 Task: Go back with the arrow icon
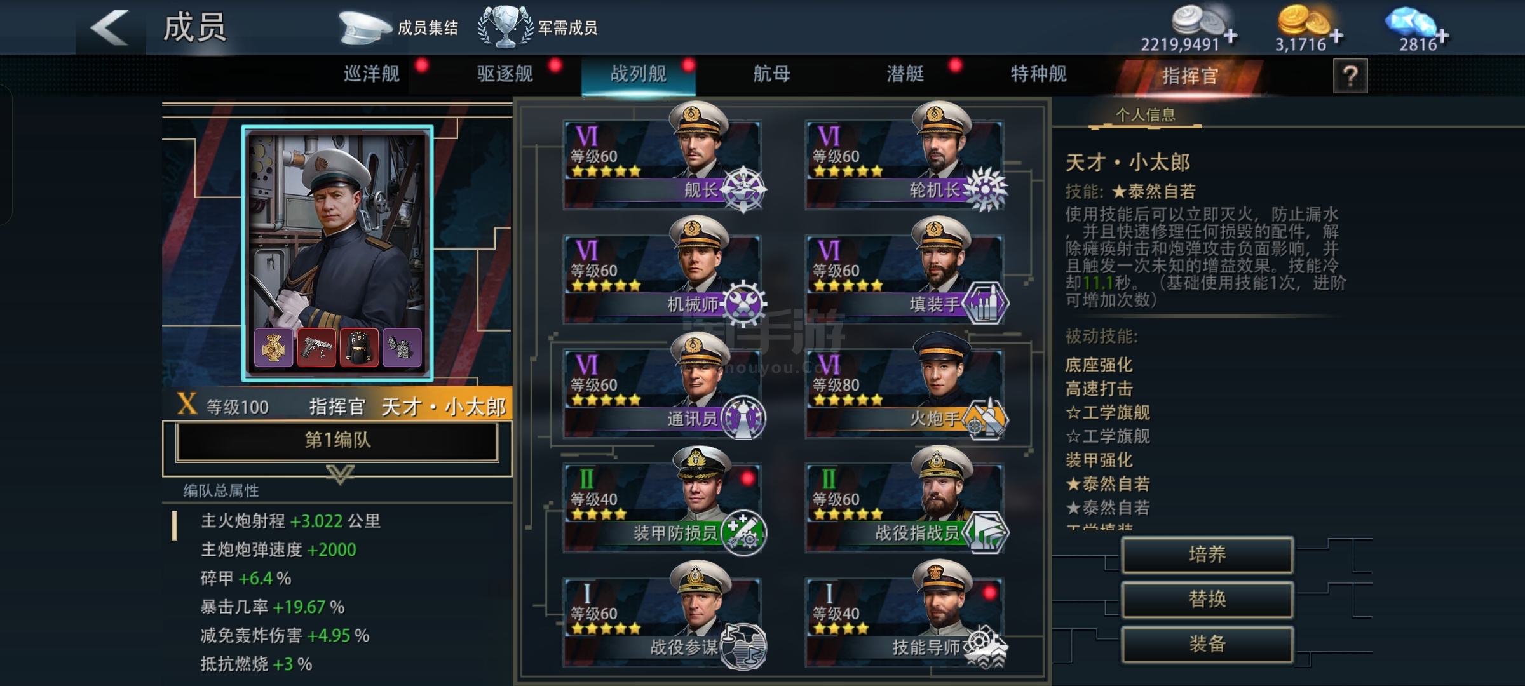[x=111, y=27]
